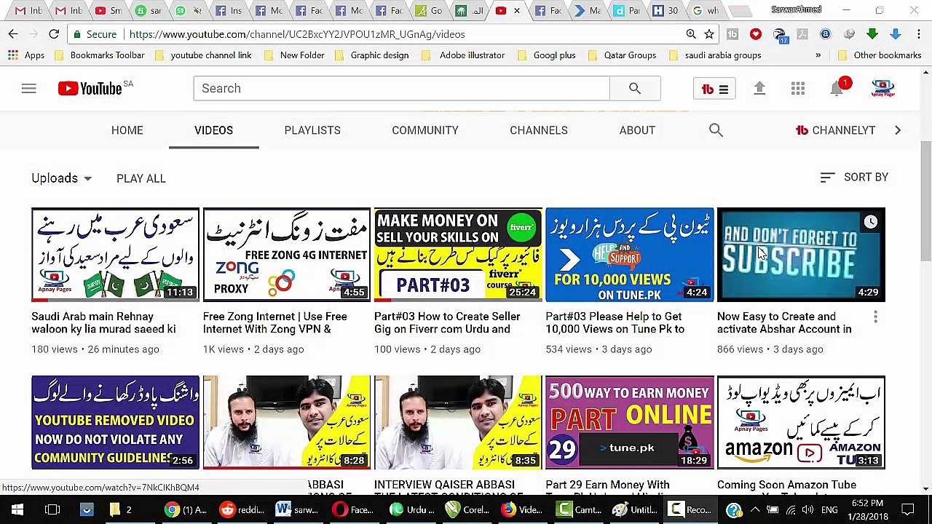Select the Videos channel tab
This screenshot has width=932, height=524.
(213, 130)
